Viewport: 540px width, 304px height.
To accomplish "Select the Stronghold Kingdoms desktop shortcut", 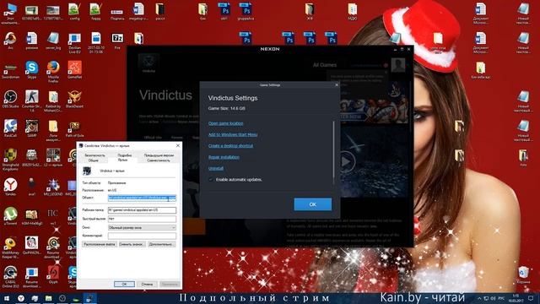I will point(10,160).
